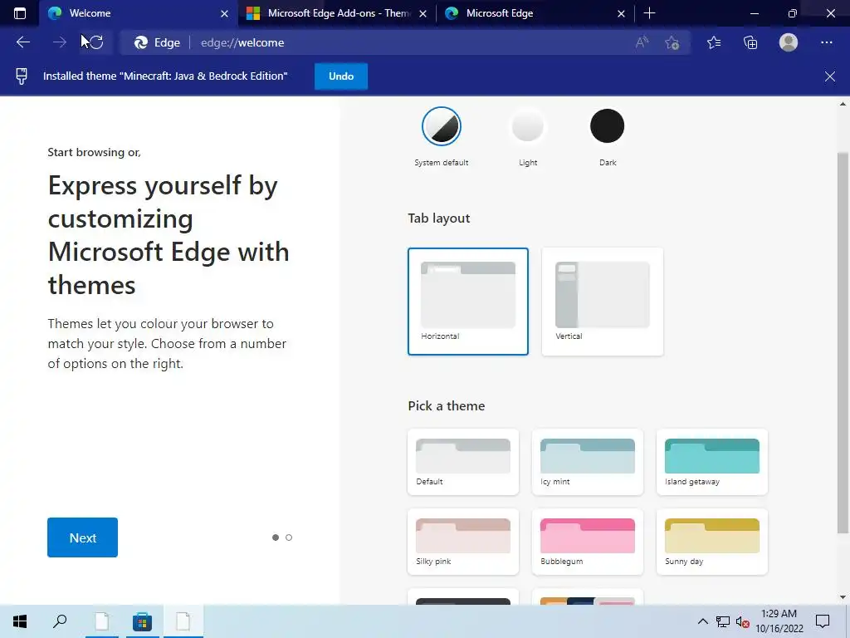Open taskbar search magnifier

point(60,621)
